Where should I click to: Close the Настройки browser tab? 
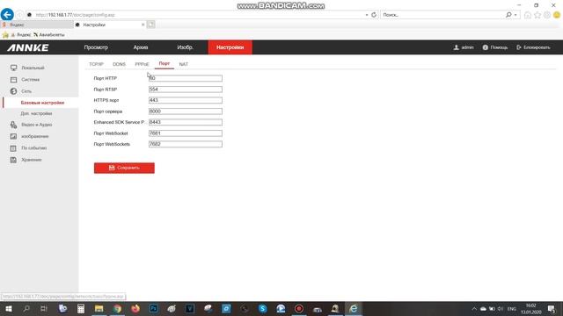(x=143, y=25)
